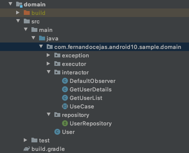189x153 pixels.
Task: Select the executor label
Action: pyautogui.click(x=74, y=64)
